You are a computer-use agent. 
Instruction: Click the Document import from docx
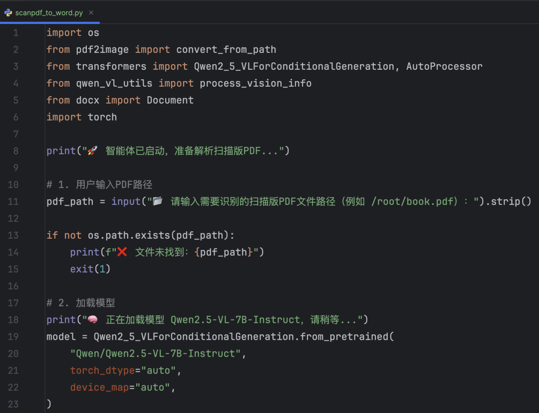[x=170, y=100]
